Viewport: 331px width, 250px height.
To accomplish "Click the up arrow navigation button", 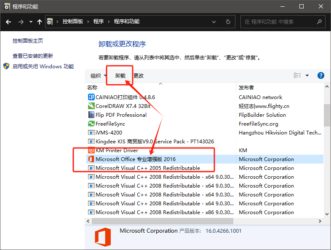I will pyautogui.click(x=40, y=22).
